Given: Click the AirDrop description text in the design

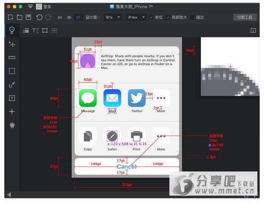Looking at the screenshot, I should click(138, 62).
